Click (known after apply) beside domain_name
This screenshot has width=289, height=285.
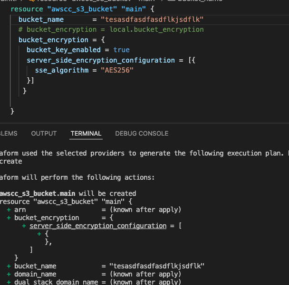145,275
